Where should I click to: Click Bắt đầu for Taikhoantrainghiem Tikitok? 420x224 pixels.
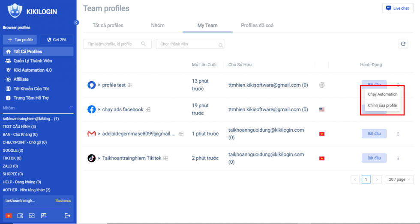click(x=374, y=158)
